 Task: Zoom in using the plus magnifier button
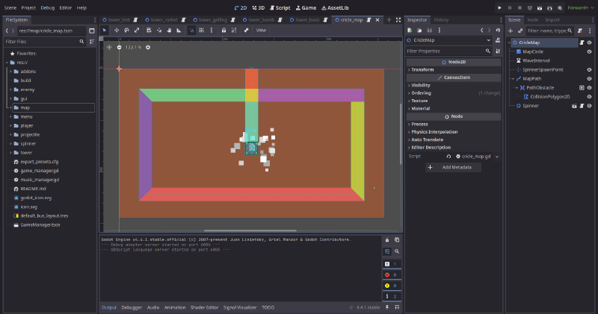148,47
